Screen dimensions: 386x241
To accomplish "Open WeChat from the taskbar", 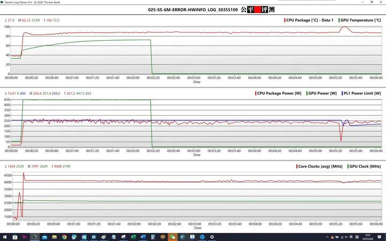I will pyautogui.click(x=173, y=237).
